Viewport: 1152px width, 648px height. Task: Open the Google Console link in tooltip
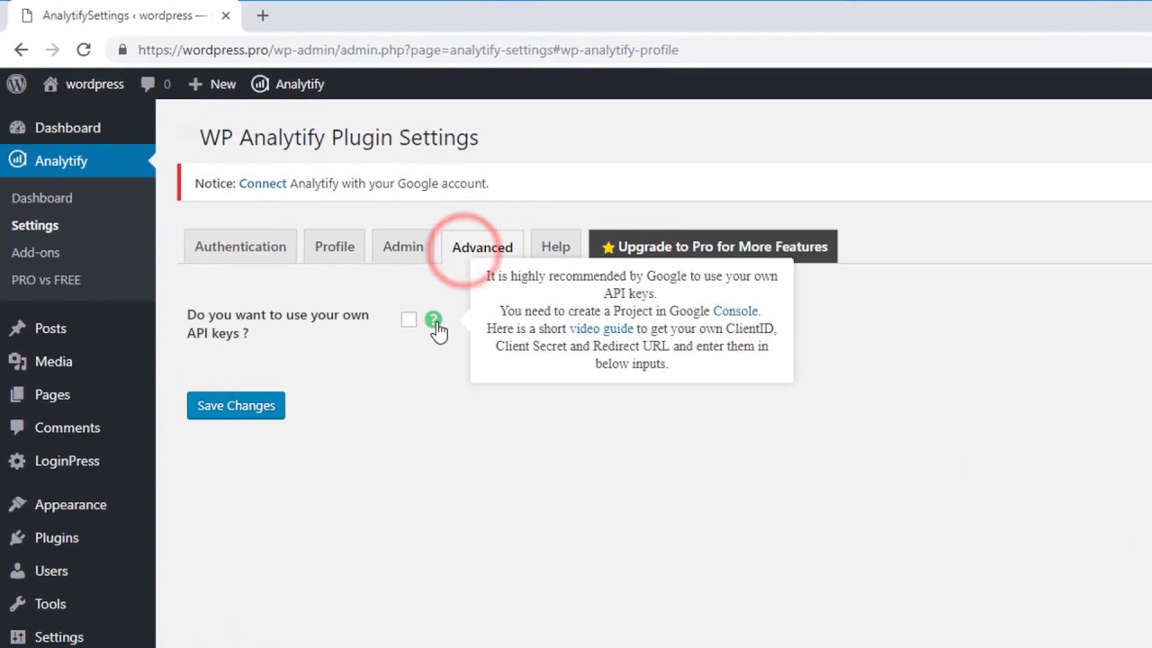click(735, 311)
